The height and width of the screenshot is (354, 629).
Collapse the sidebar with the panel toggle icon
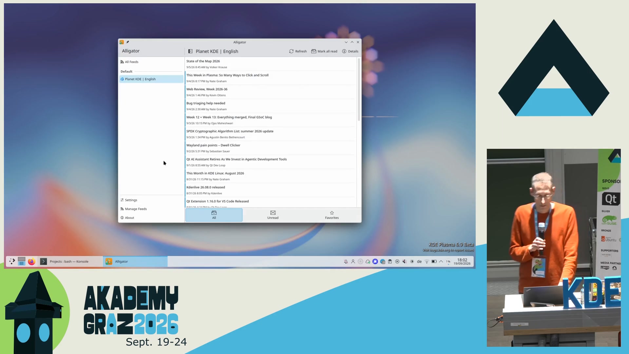(x=190, y=51)
